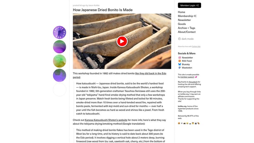The height and width of the screenshot is (143, 254).
Task: Click the cowboy hat face emoji
Action: click(193, 123)
